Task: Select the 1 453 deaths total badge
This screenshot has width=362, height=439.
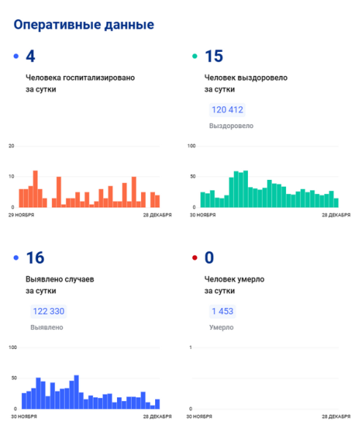Action: [x=222, y=312]
